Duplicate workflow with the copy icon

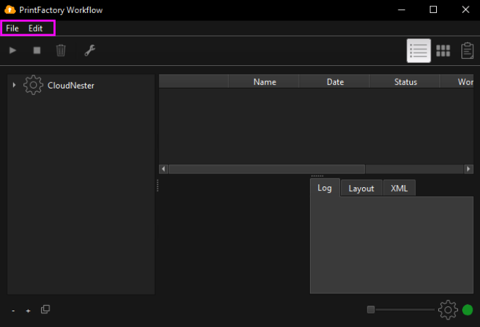pyautogui.click(x=45, y=309)
